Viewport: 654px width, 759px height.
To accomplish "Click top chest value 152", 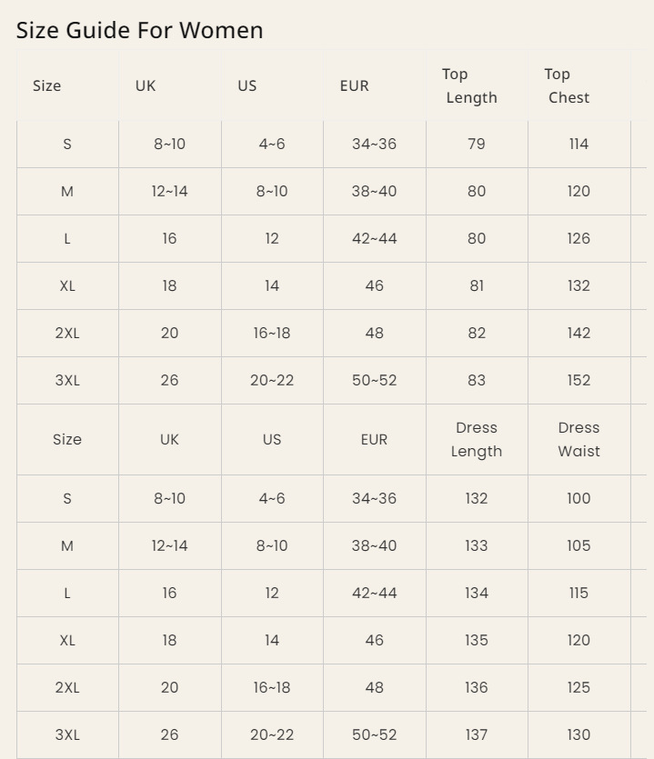I will click(579, 380).
